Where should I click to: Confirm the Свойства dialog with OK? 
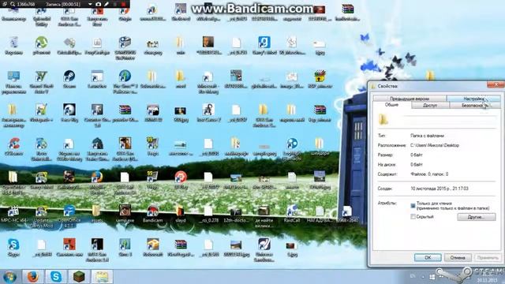pyautogui.click(x=428, y=258)
